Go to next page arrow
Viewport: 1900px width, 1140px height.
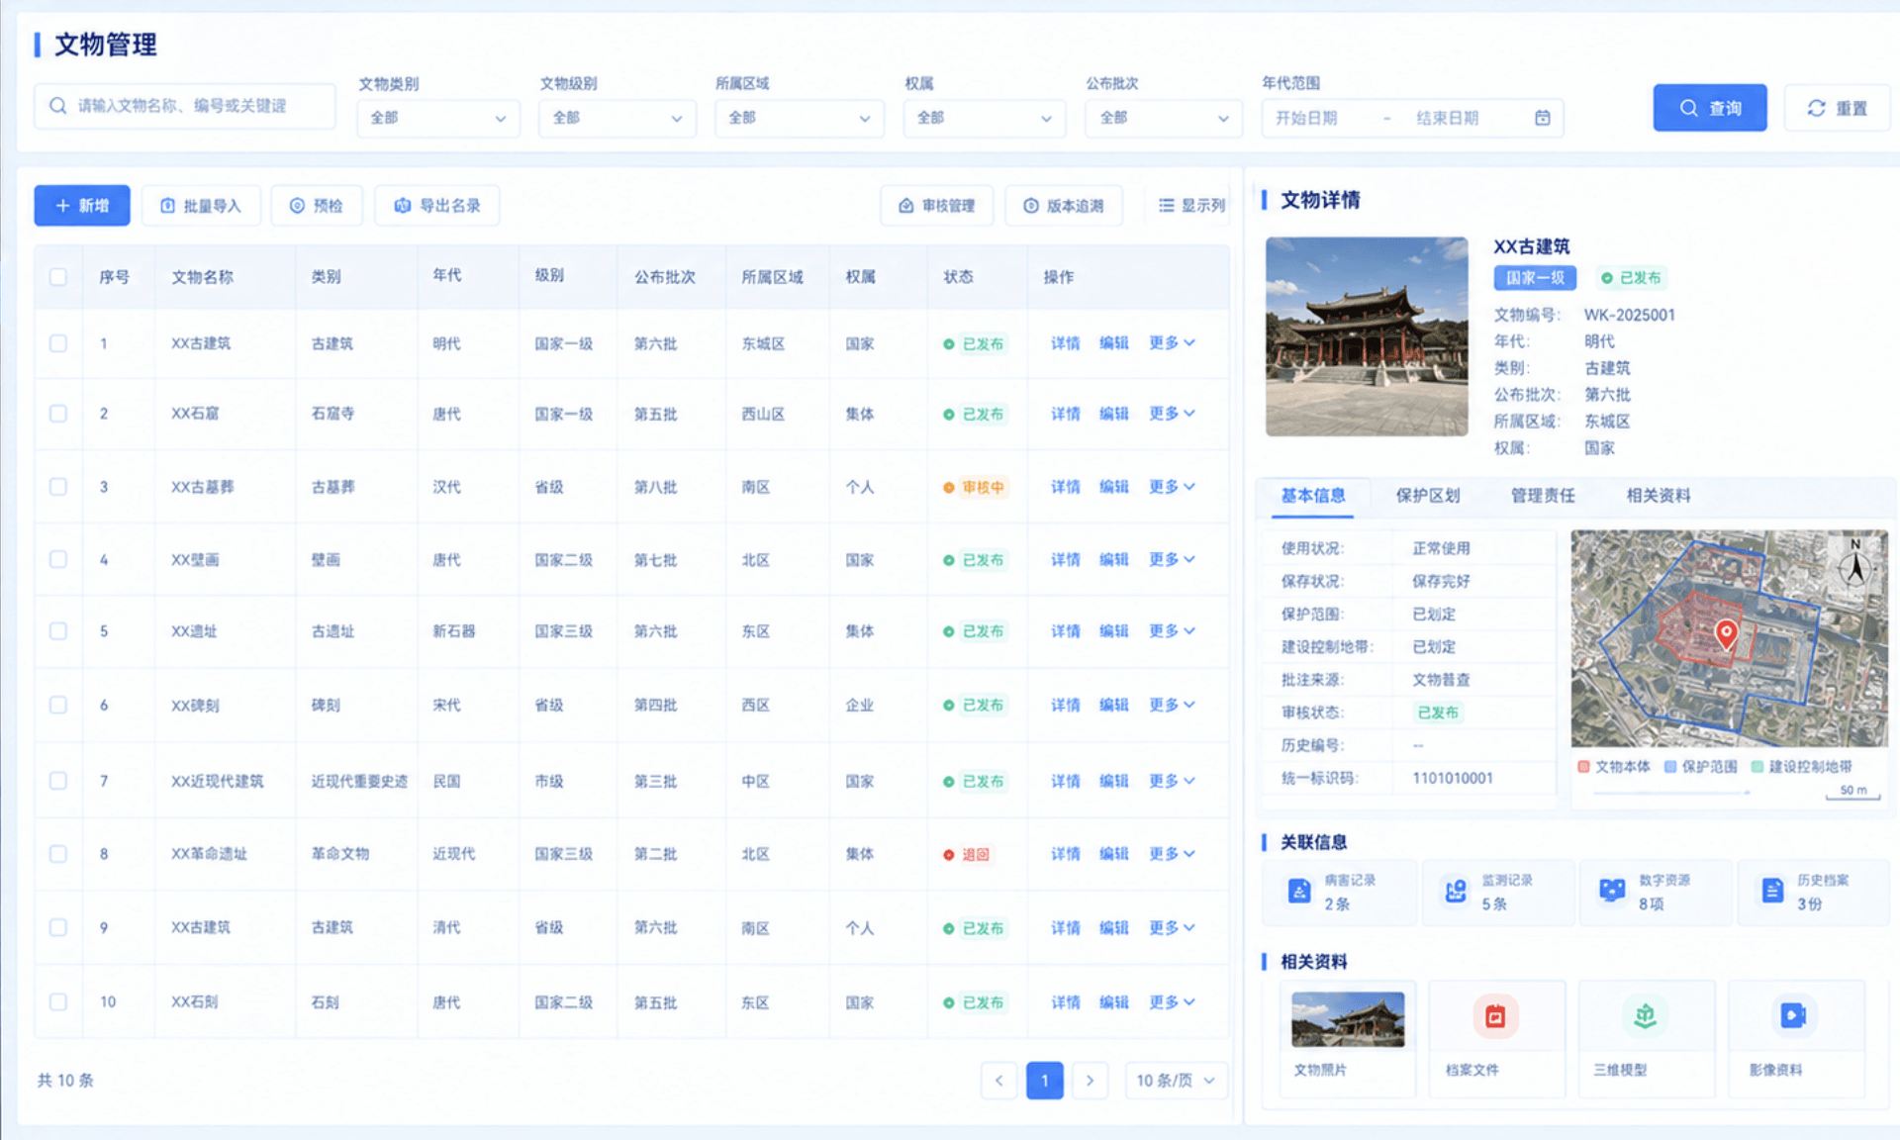tap(1090, 1080)
